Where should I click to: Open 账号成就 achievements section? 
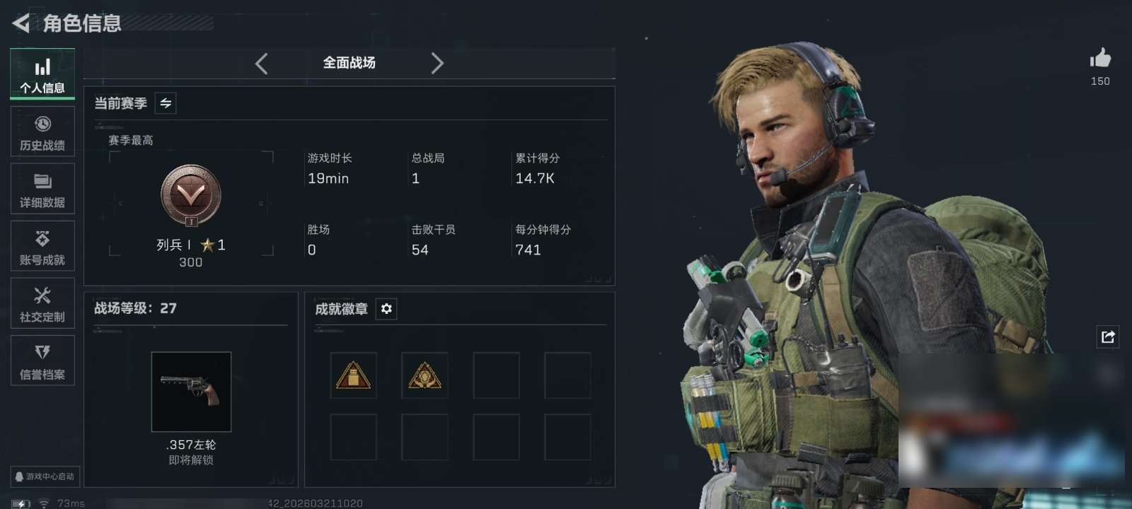click(x=42, y=246)
